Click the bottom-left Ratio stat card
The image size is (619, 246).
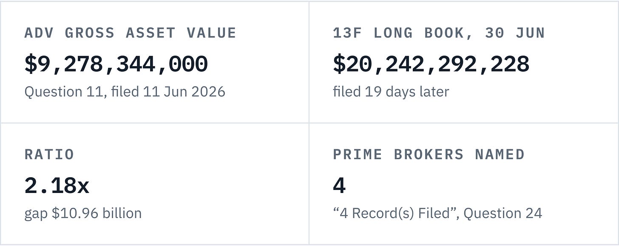[155, 184]
